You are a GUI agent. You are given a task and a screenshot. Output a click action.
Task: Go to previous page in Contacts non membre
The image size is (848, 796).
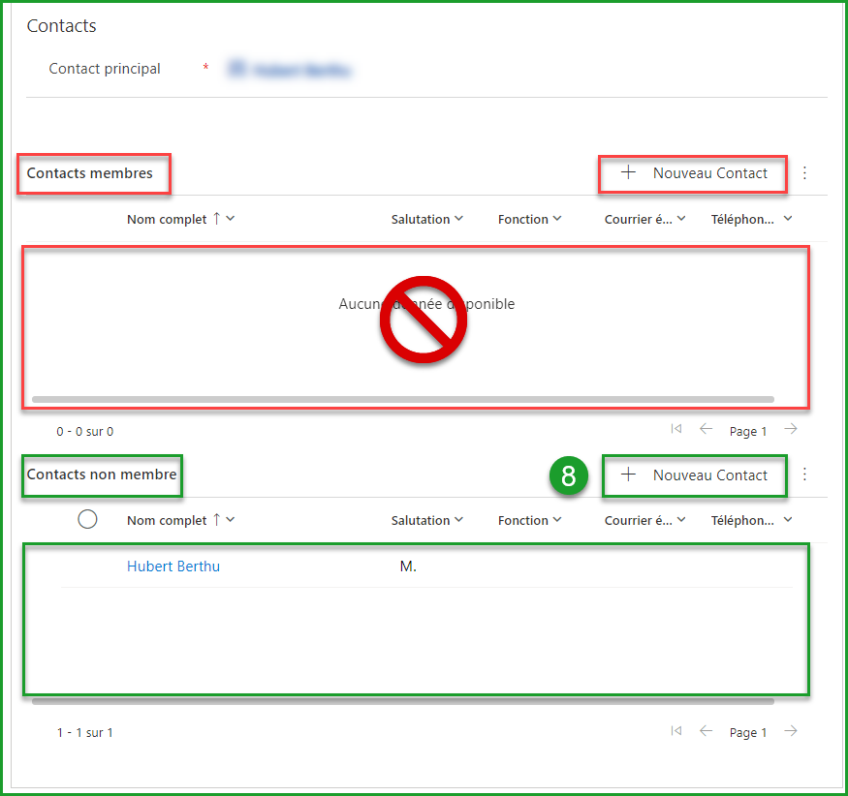(706, 731)
